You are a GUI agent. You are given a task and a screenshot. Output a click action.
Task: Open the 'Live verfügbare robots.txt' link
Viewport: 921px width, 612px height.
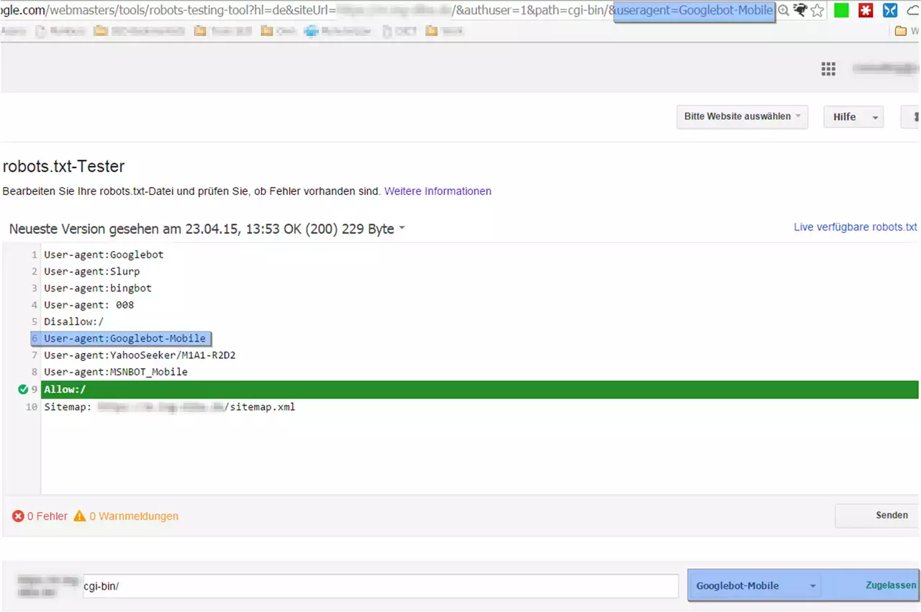pyautogui.click(x=855, y=227)
